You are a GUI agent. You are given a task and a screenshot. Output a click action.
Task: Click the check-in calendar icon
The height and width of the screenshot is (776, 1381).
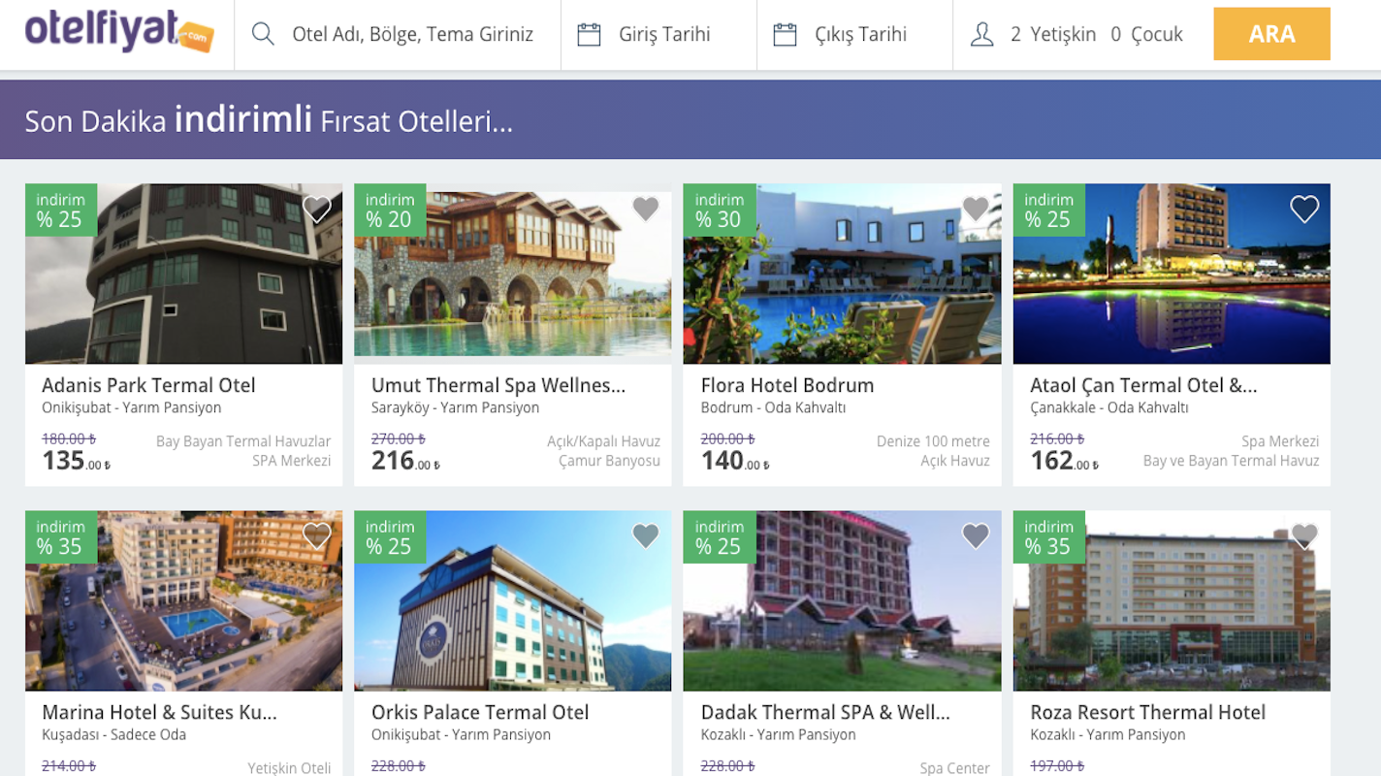pyautogui.click(x=589, y=35)
